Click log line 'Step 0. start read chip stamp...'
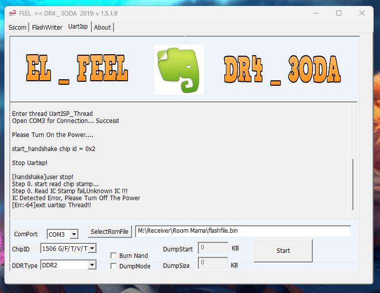The width and height of the screenshot is (380, 293). (56, 184)
